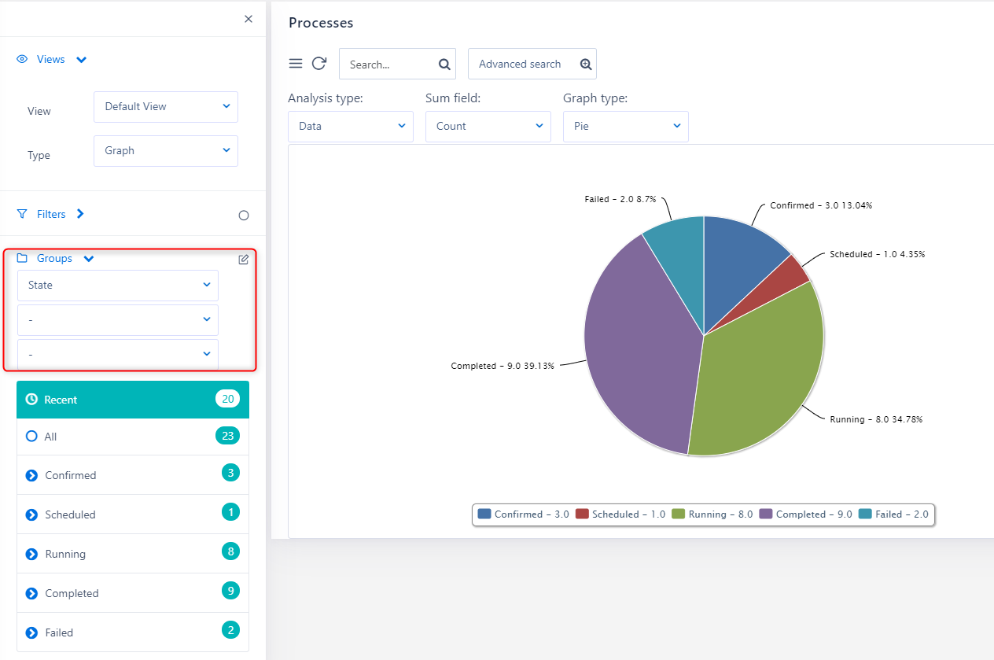Select the Completed group label

[x=72, y=593]
